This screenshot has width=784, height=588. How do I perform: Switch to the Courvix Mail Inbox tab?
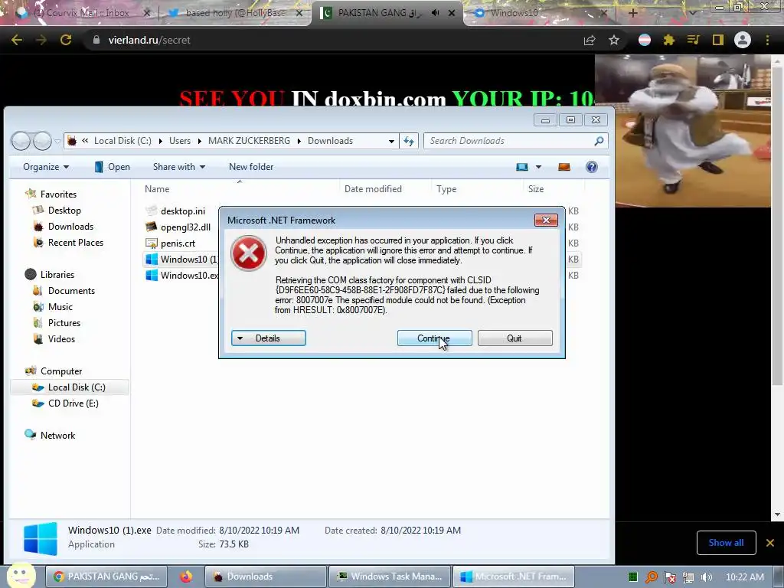tap(83, 13)
